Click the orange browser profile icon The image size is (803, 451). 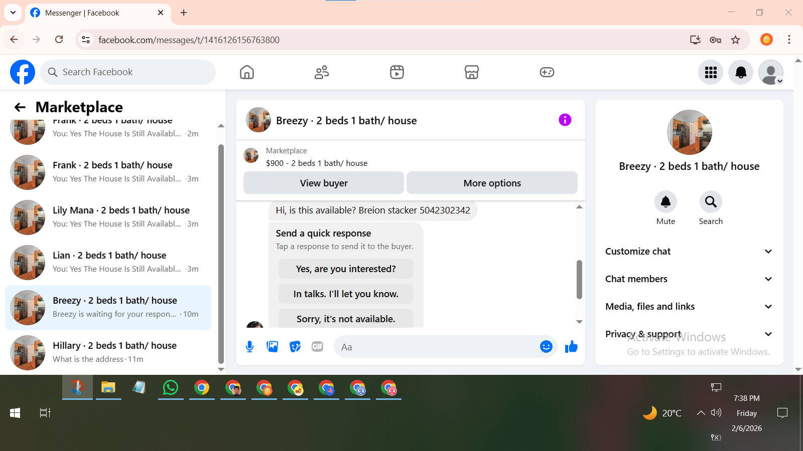point(766,40)
